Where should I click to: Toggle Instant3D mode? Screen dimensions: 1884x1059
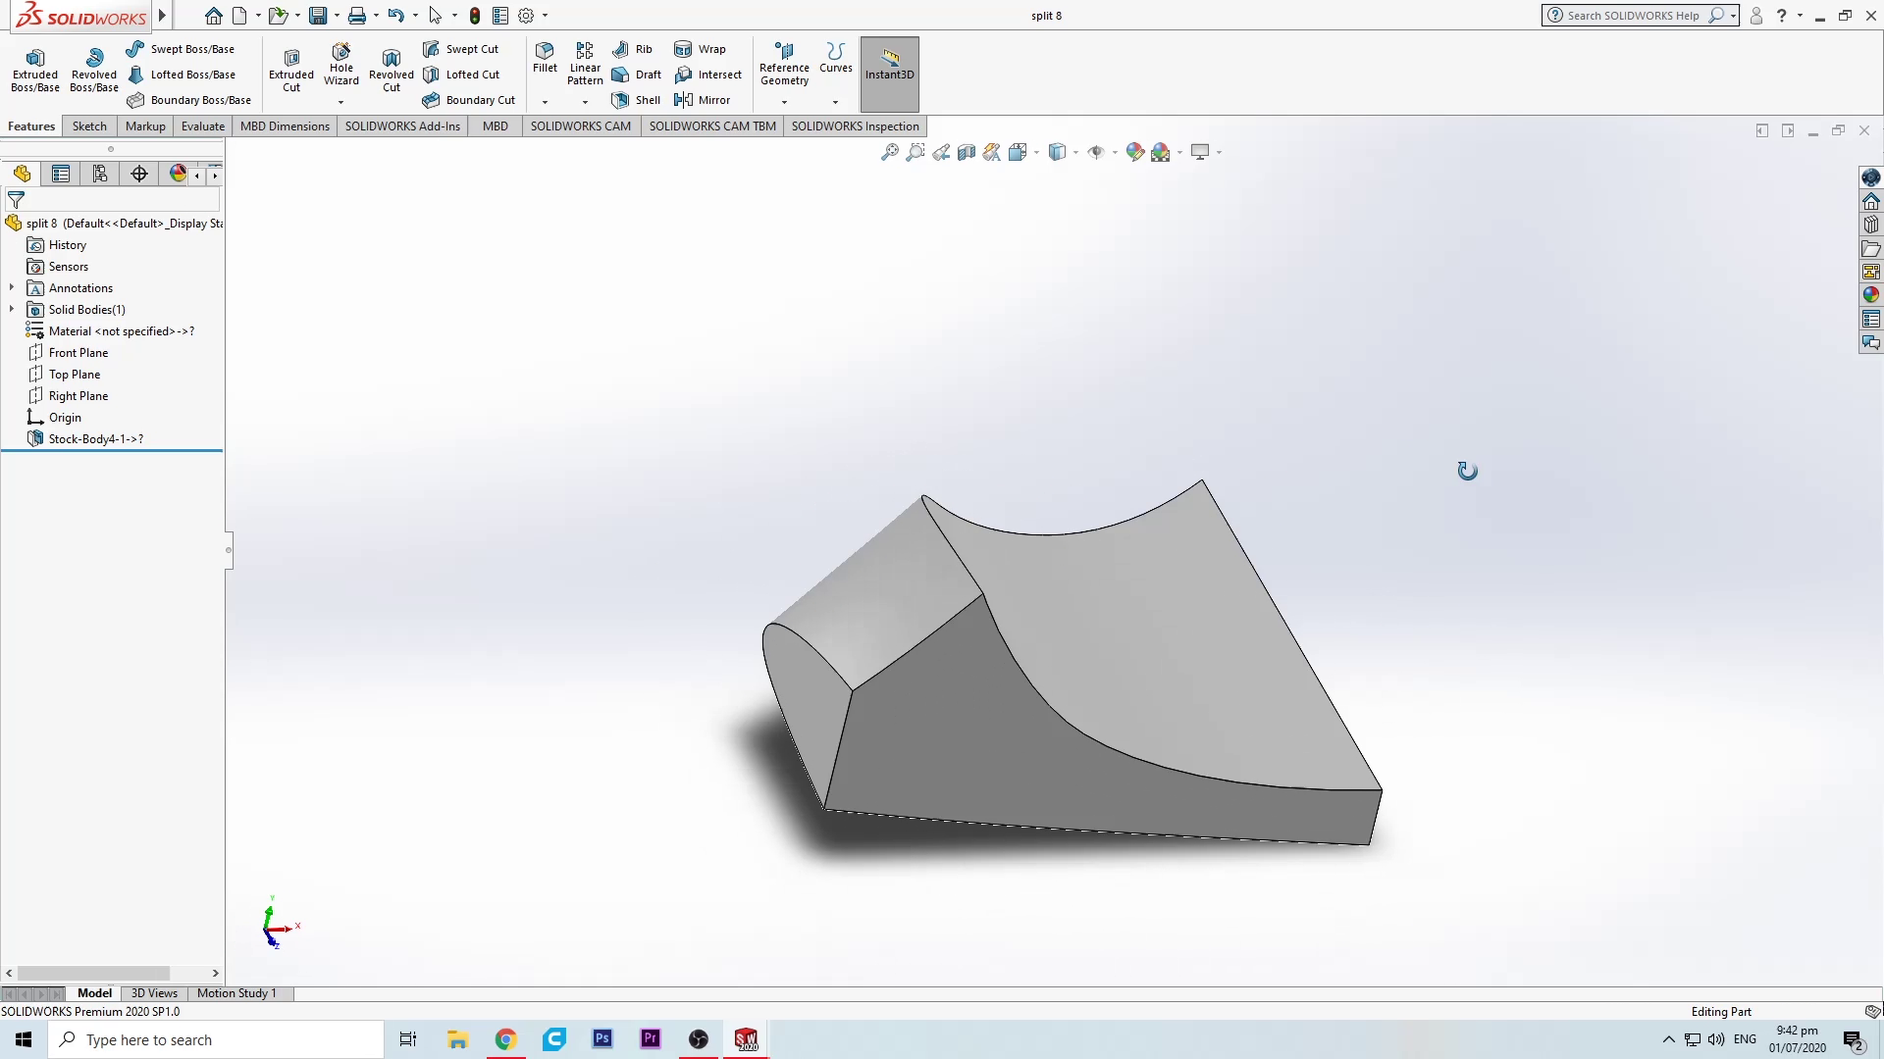point(890,74)
